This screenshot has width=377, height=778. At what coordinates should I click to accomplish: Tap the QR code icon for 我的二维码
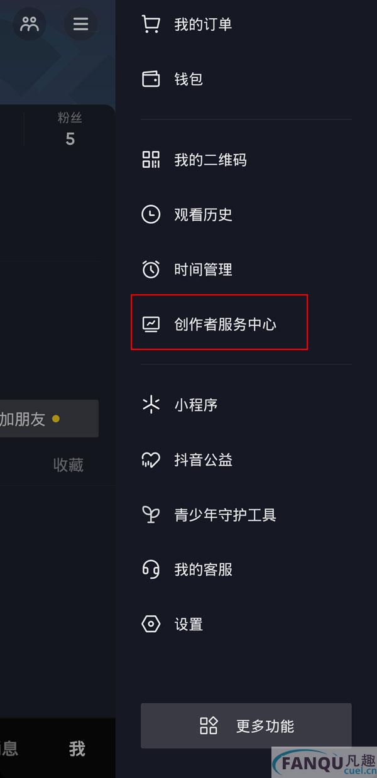[151, 160]
